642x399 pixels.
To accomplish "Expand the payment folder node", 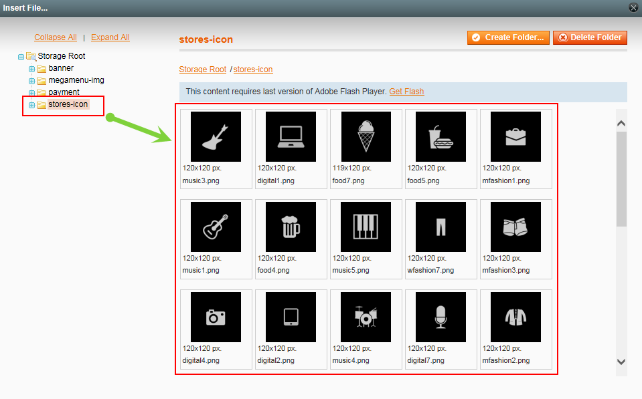I will pyautogui.click(x=31, y=93).
